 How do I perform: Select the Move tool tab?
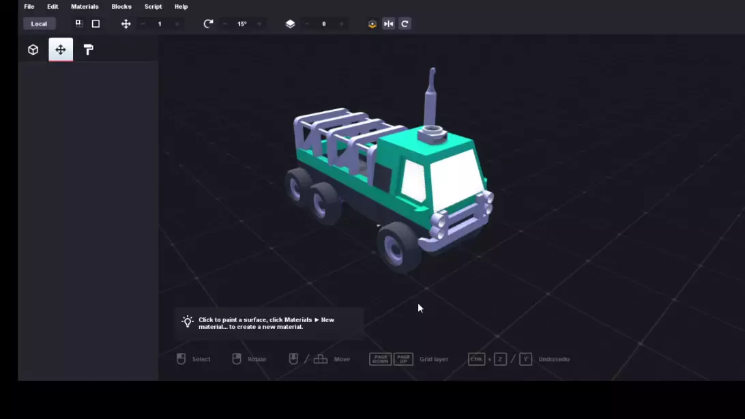(x=61, y=49)
